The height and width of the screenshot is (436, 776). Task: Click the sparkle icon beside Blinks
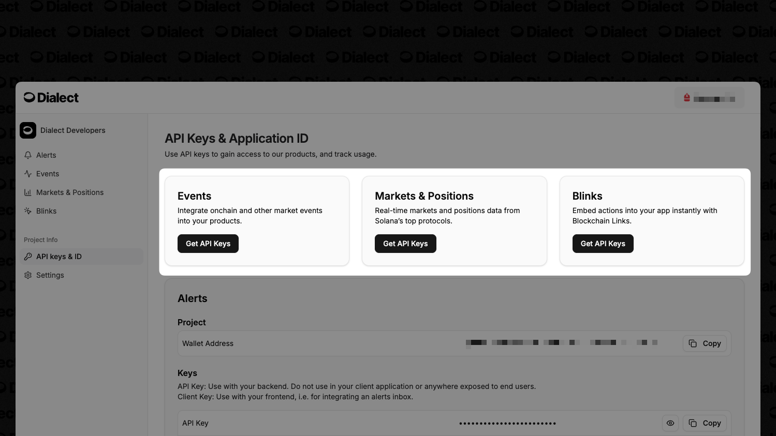pos(28,211)
